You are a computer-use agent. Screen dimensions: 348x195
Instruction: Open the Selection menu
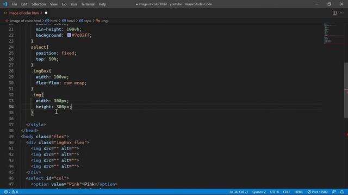click(39, 4)
